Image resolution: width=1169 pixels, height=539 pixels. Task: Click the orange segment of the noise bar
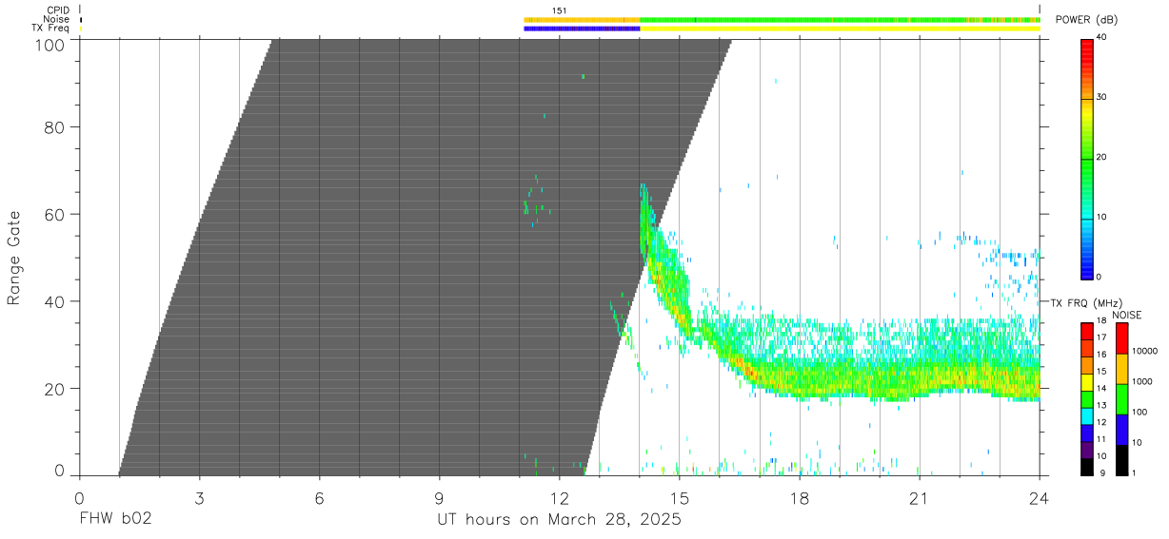click(582, 19)
